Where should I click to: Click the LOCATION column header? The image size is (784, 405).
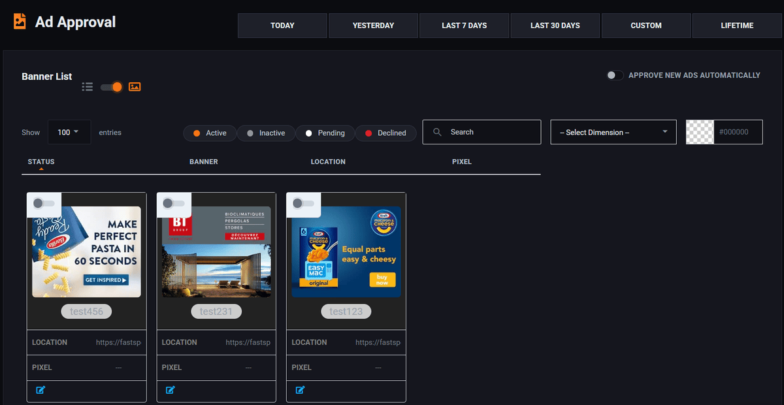(x=328, y=161)
